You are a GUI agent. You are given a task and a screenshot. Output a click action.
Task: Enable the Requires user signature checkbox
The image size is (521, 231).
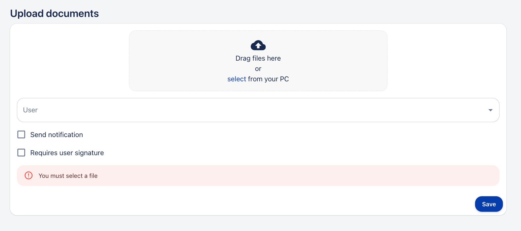tap(21, 153)
